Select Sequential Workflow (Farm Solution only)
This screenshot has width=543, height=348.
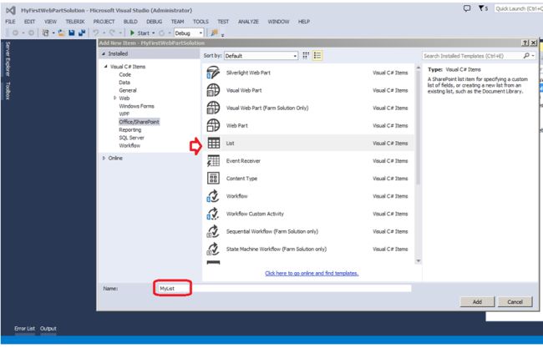pos(308,231)
